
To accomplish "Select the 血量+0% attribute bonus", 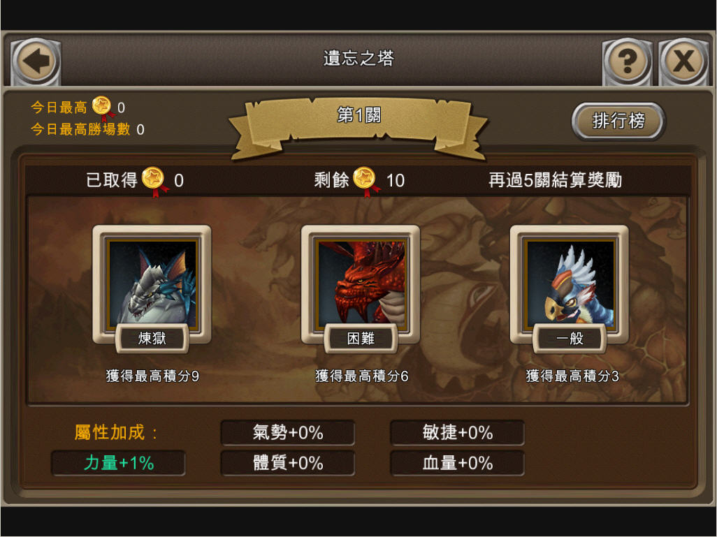I will pyautogui.click(x=457, y=463).
